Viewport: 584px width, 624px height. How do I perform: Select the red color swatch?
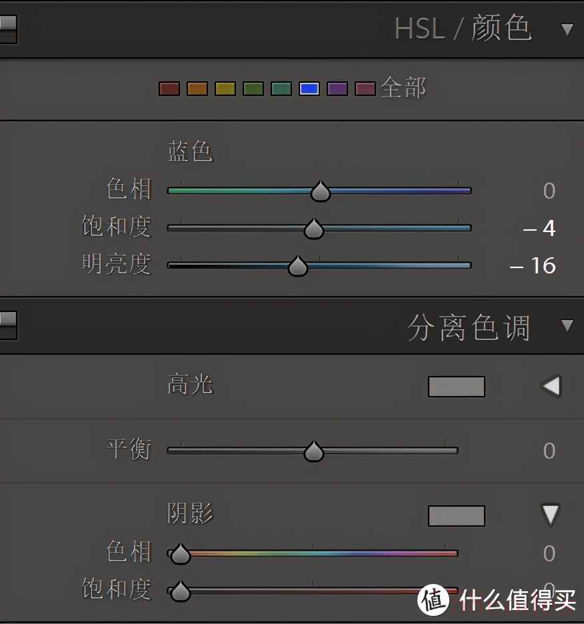click(x=169, y=89)
